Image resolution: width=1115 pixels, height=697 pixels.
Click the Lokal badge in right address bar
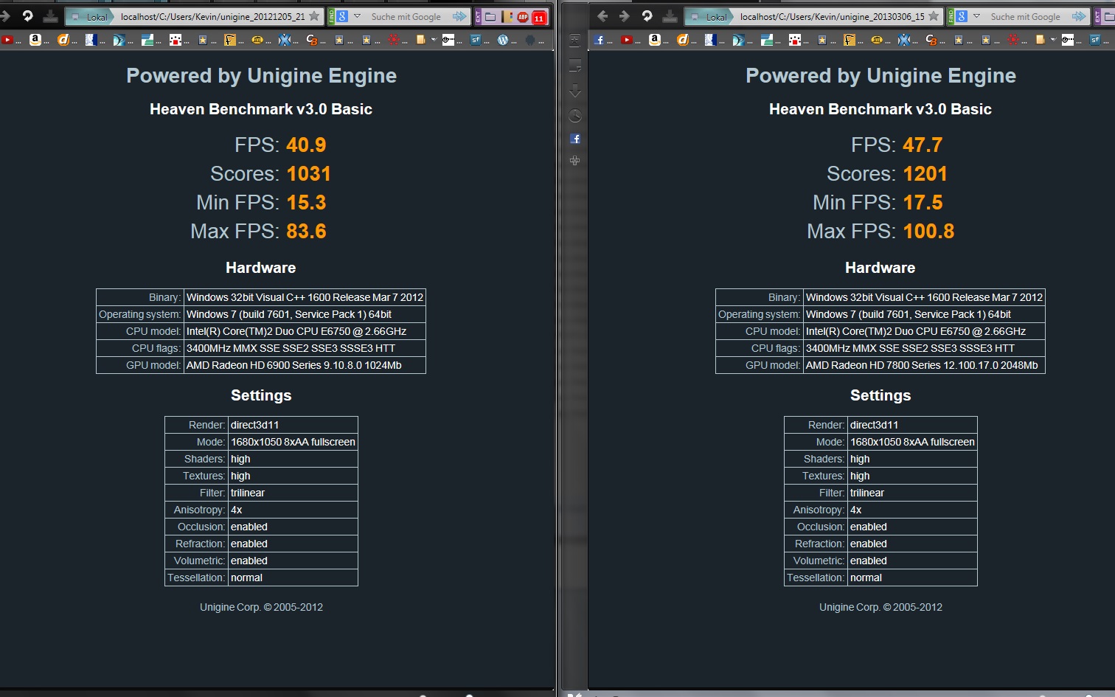pyautogui.click(x=709, y=16)
